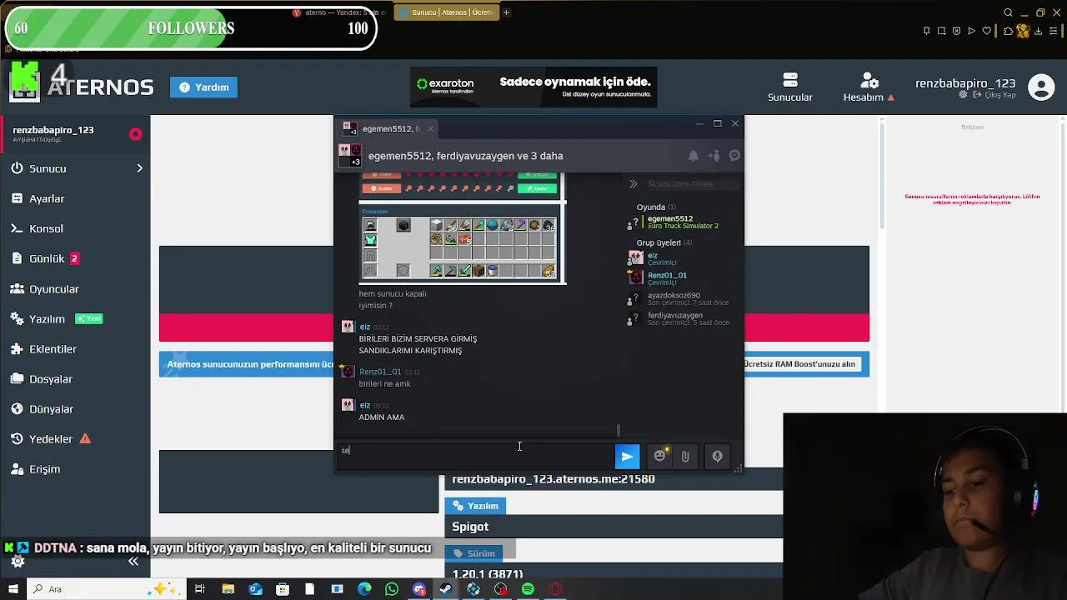Open the browser main menu icon

(x=1054, y=31)
